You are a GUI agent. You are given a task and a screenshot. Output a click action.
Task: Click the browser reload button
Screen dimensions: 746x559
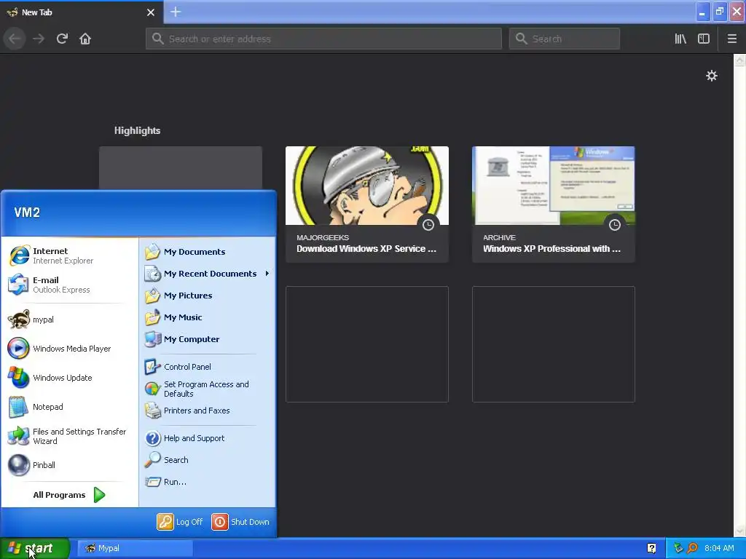[62, 39]
